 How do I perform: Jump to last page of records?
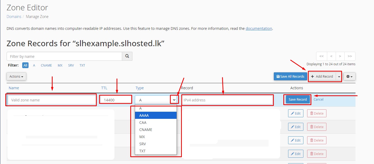[350, 56]
